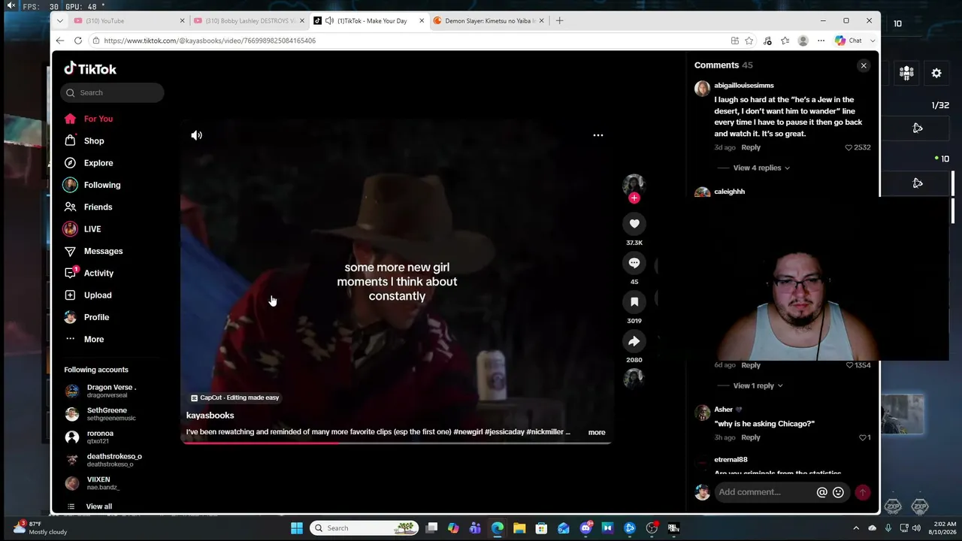This screenshot has width=962, height=541.
Task: Share the video using the arrow icon
Action: pyautogui.click(x=634, y=341)
